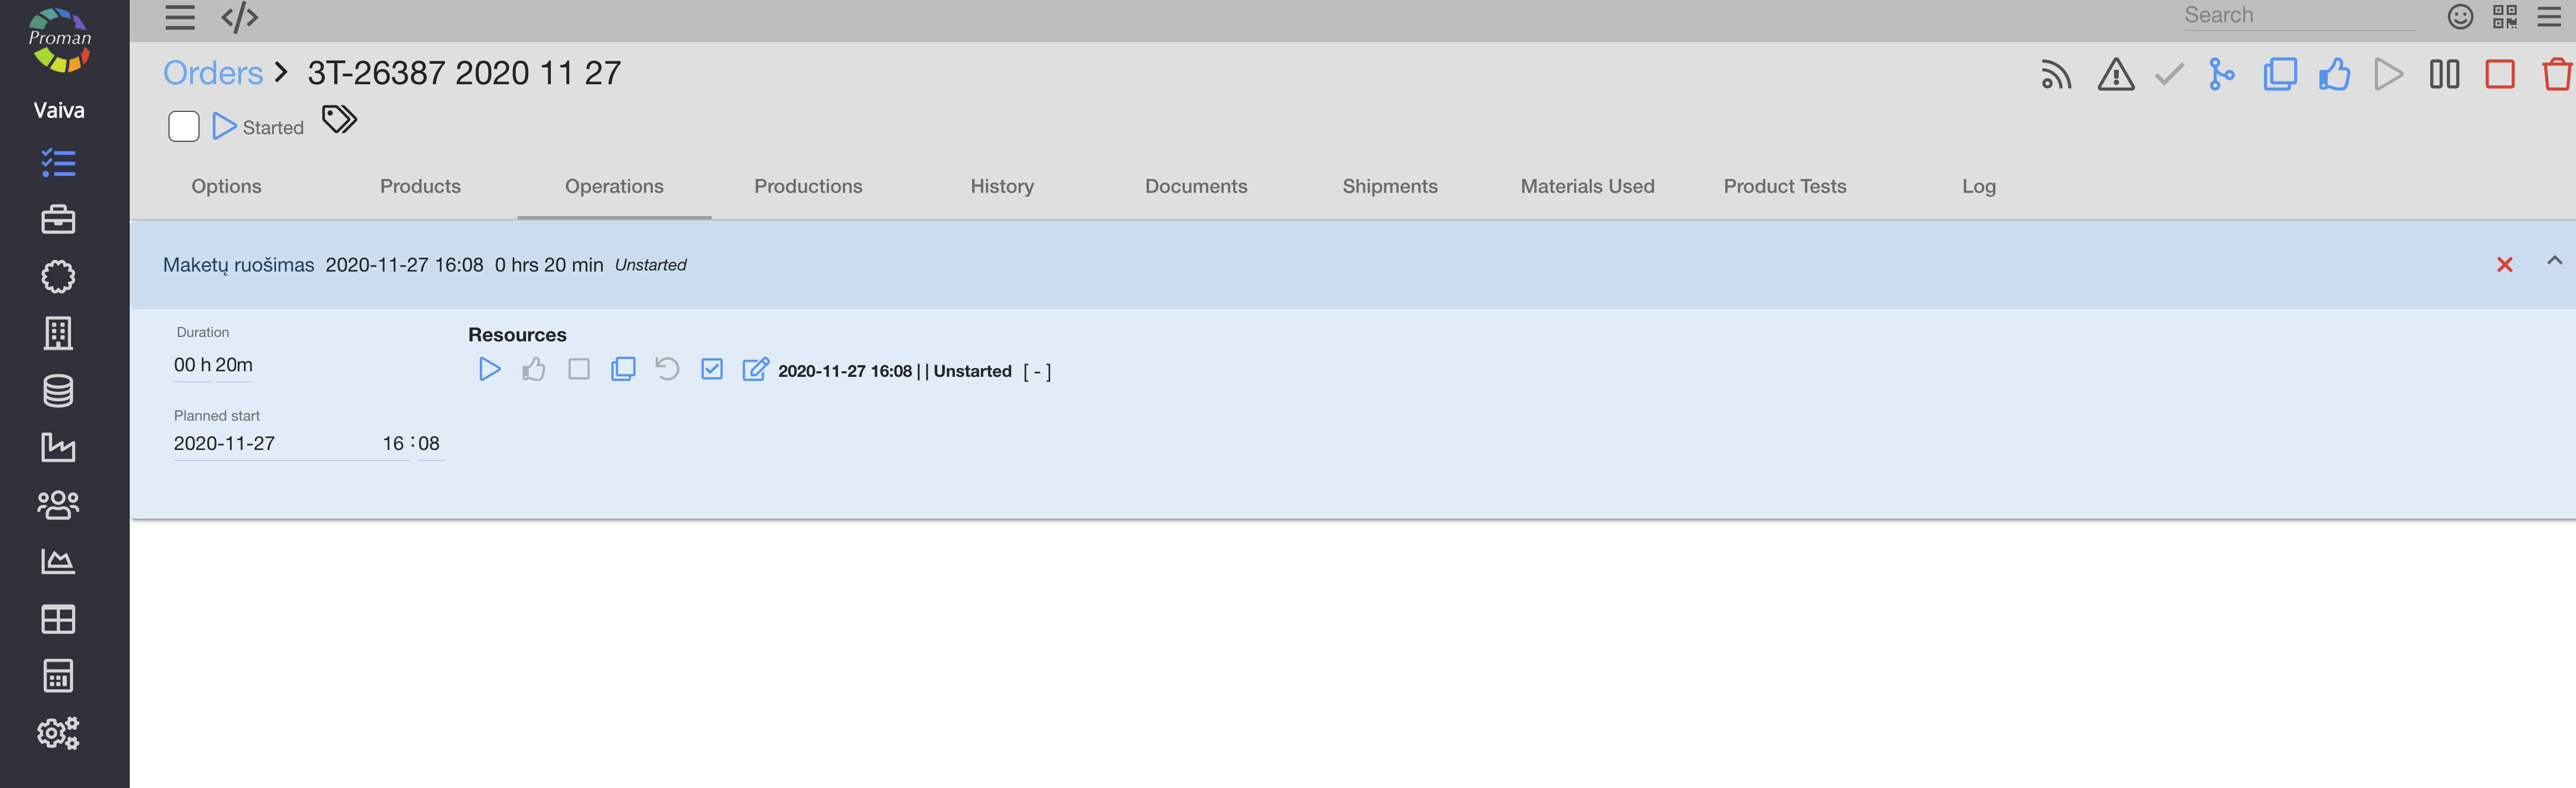This screenshot has width=2576, height=788.
Task: Toggle the blue checked box in Resources row
Action: pos(712,370)
